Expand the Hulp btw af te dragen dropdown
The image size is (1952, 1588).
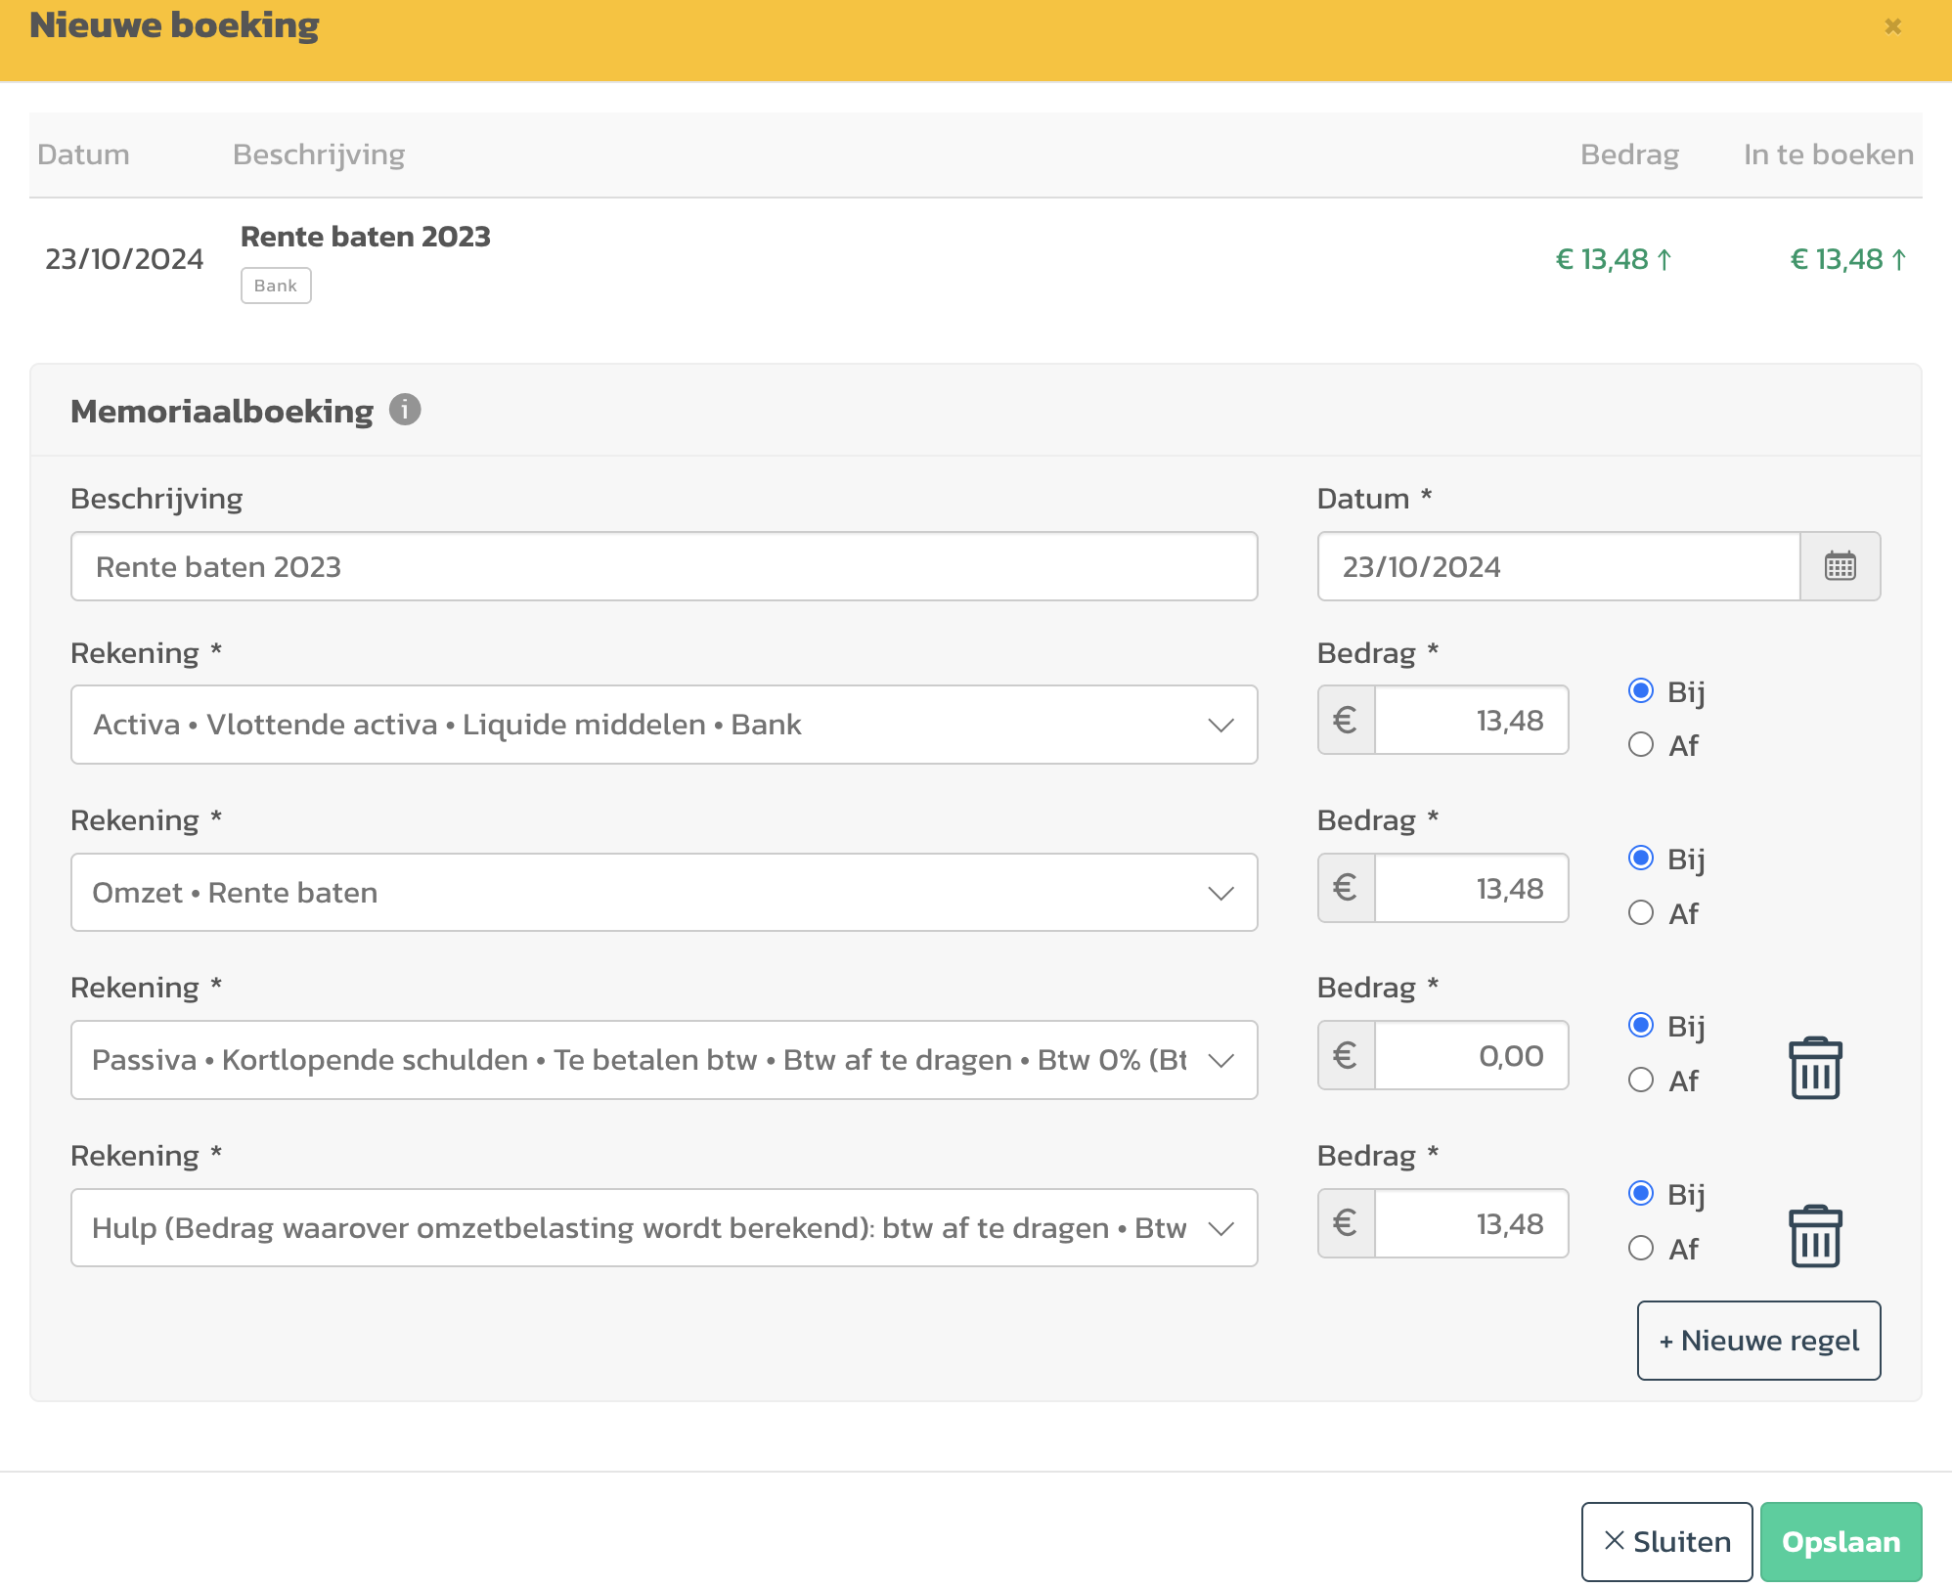click(x=663, y=1228)
